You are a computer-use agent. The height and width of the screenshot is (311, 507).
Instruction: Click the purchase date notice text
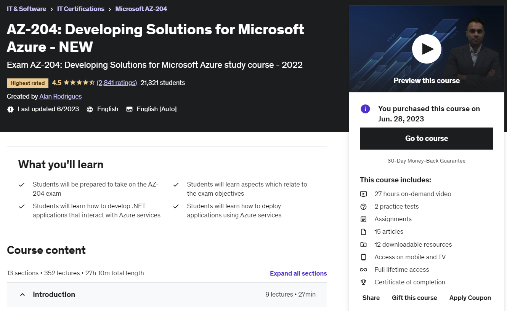tap(429, 114)
